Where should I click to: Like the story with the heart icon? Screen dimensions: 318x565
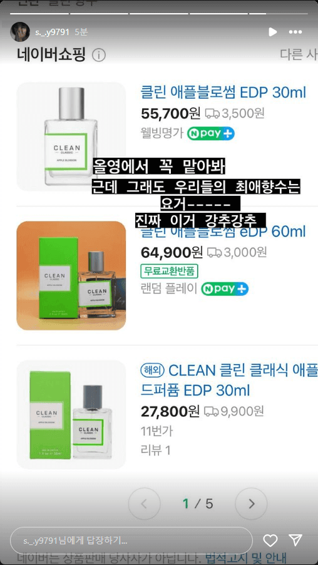tap(270, 540)
